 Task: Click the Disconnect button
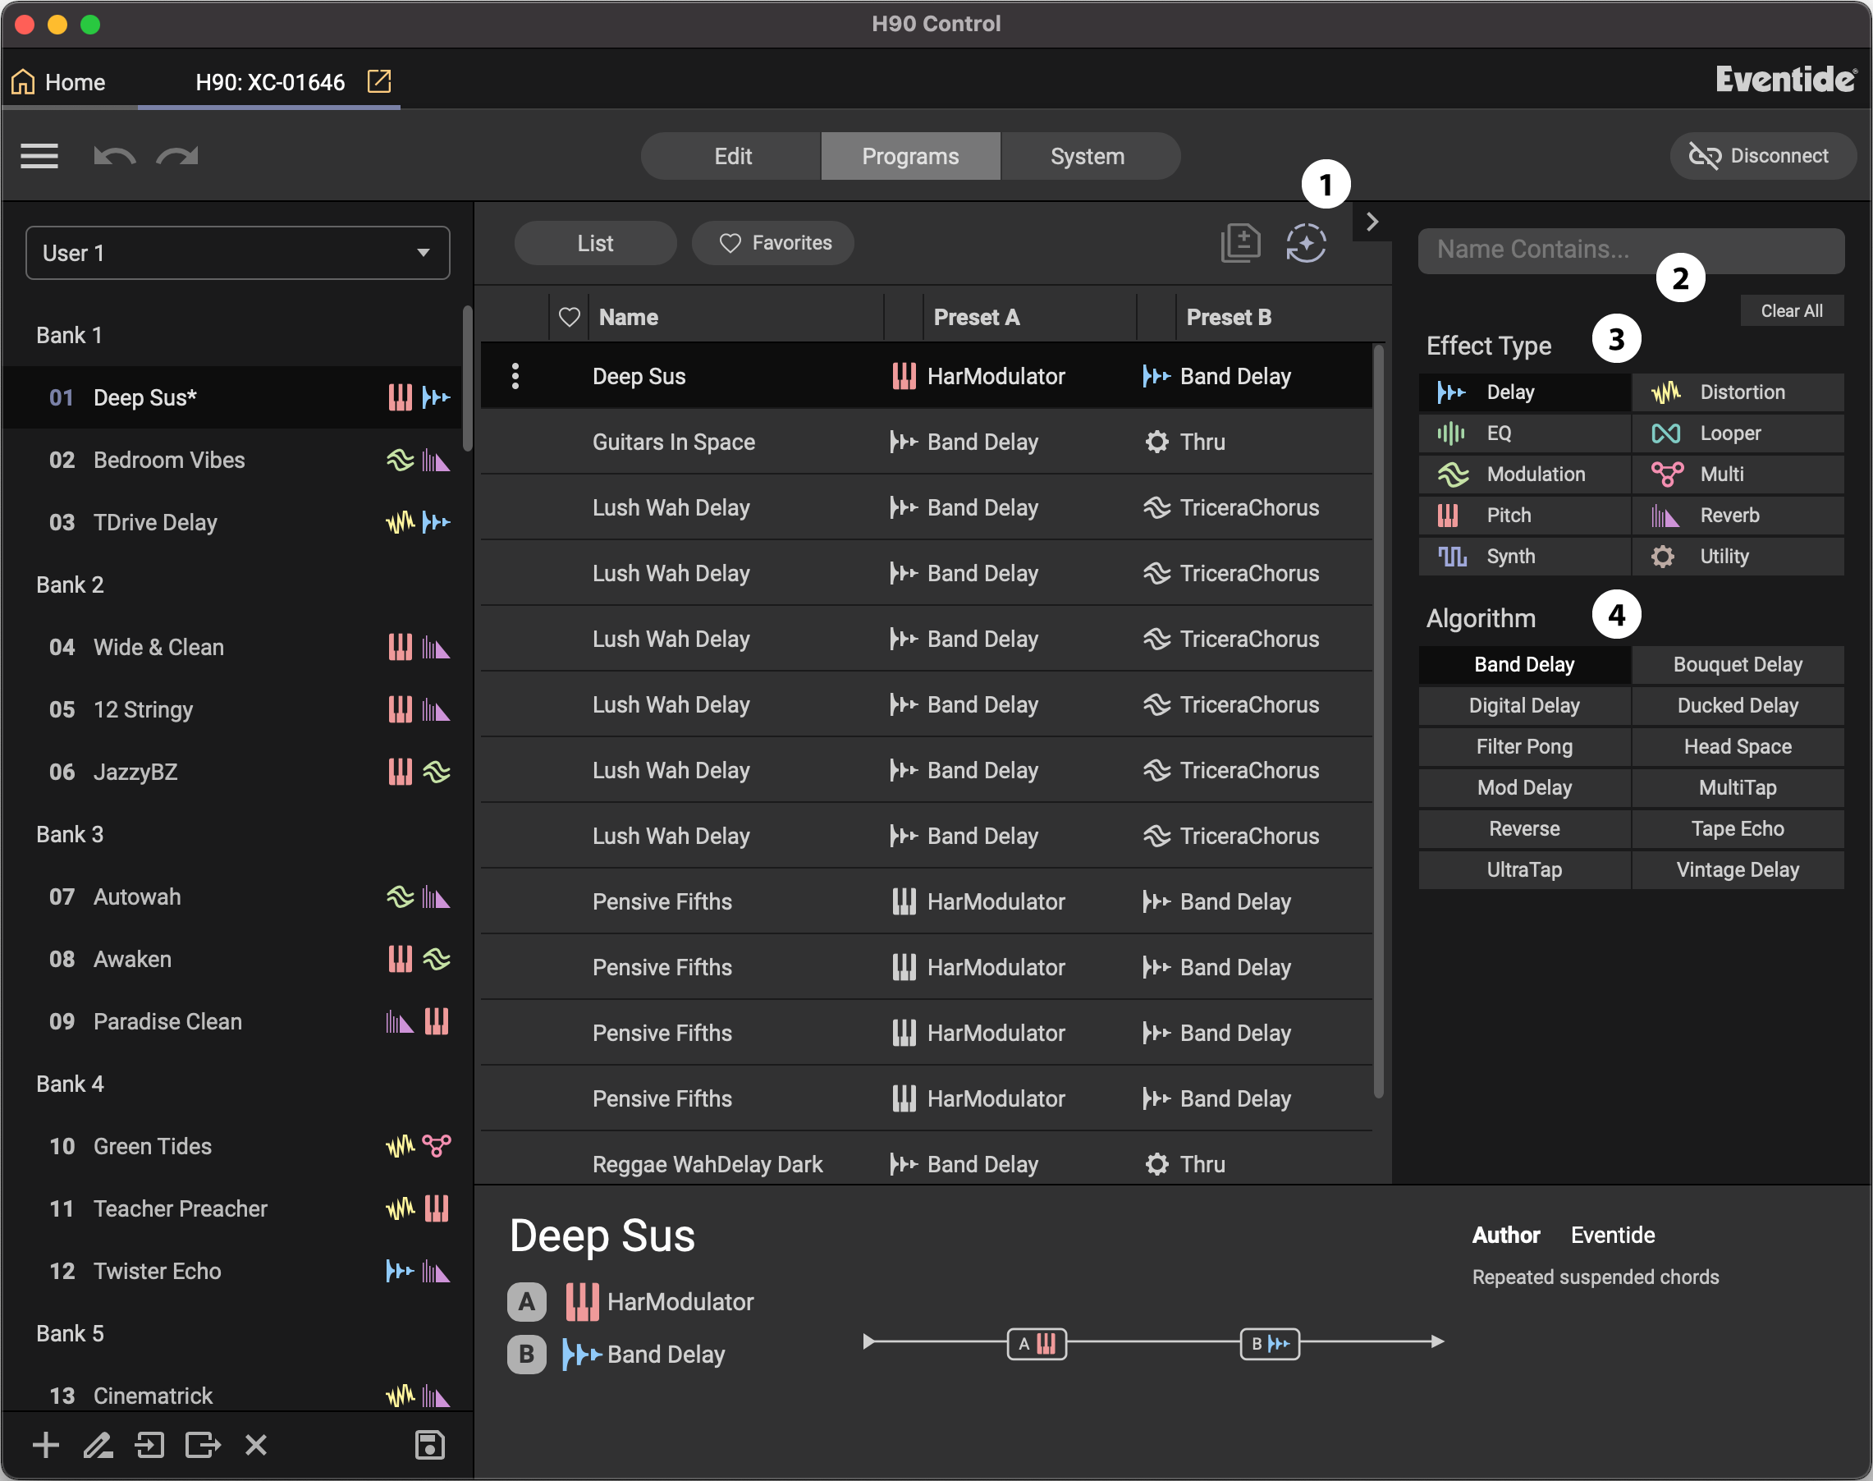pos(1762,156)
